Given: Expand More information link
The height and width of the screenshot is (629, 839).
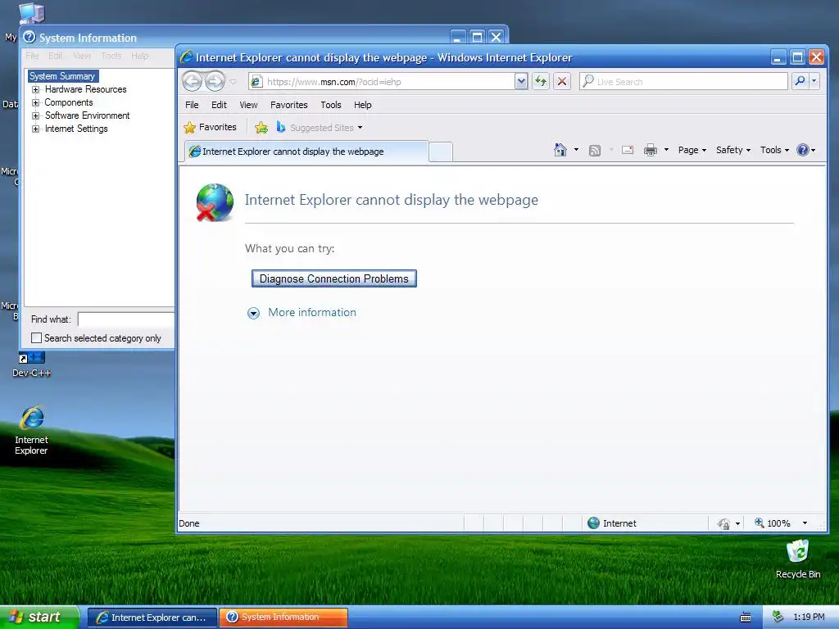Looking at the screenshot, I should tap(312, 312).
